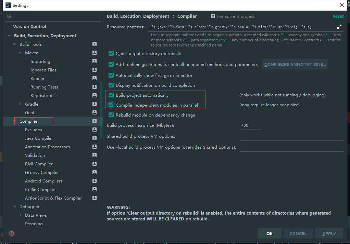Click Apply to save settings

click(329, 233)
